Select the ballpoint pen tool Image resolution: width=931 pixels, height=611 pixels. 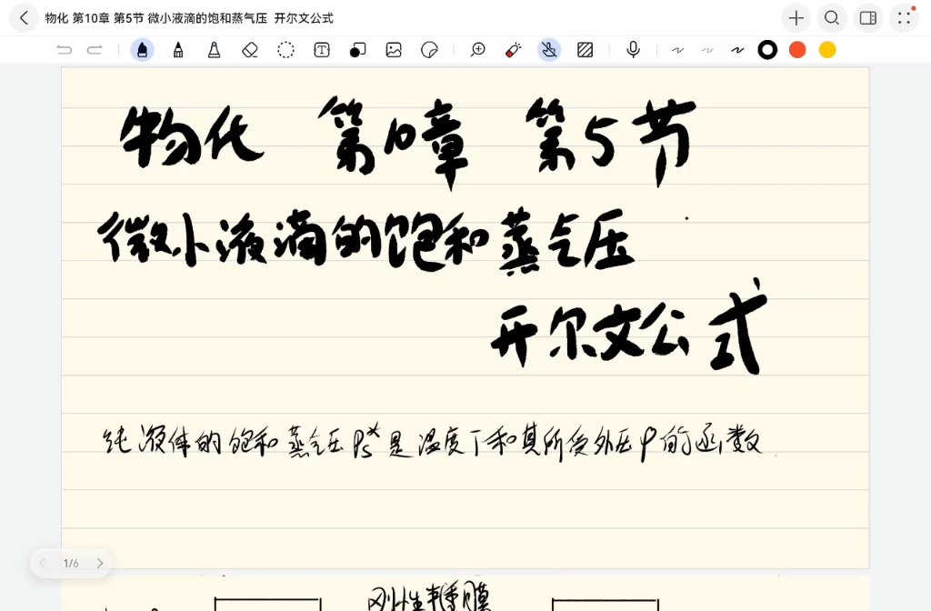[178, 50]
